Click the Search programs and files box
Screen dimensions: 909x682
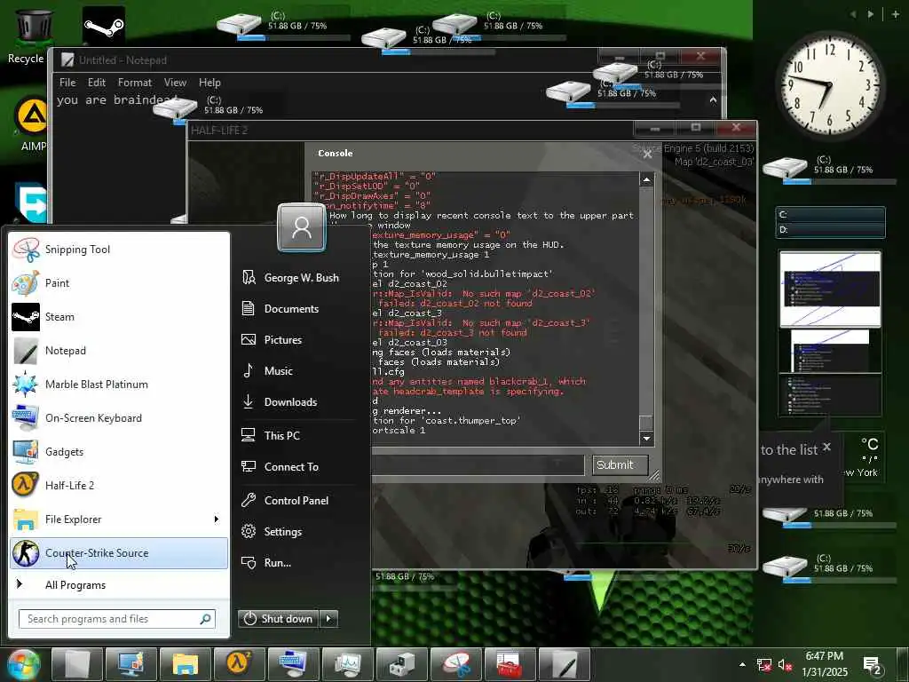[x=117, y=619]
